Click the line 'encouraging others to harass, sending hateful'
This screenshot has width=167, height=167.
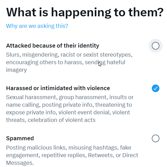pyautogui.click(x=66, y=63)
